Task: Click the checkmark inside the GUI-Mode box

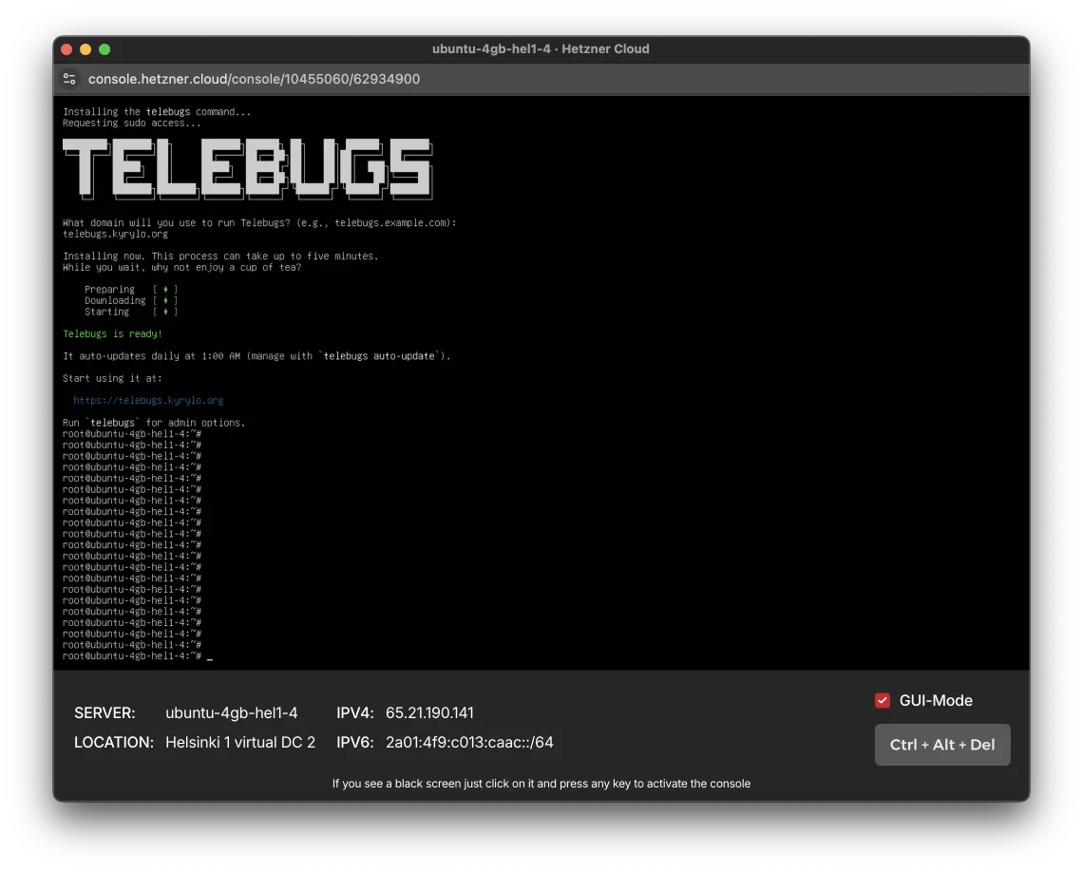Action: coord(882,699)
